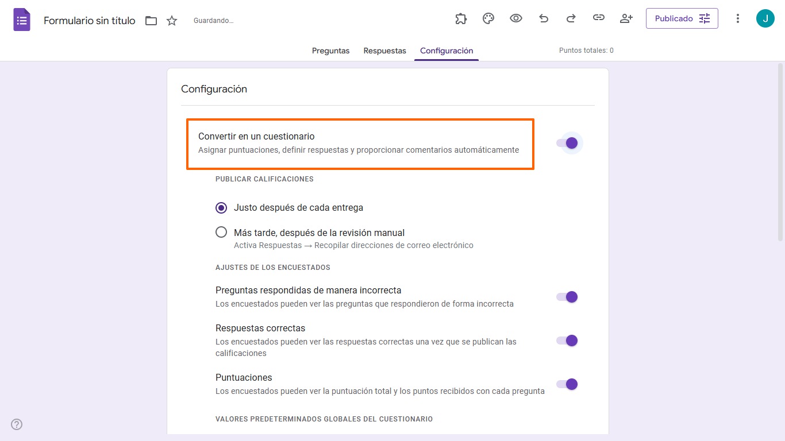Undo the last change
Image resolution: width=785 pixels, height=441 pixels.
click(543, 18)
